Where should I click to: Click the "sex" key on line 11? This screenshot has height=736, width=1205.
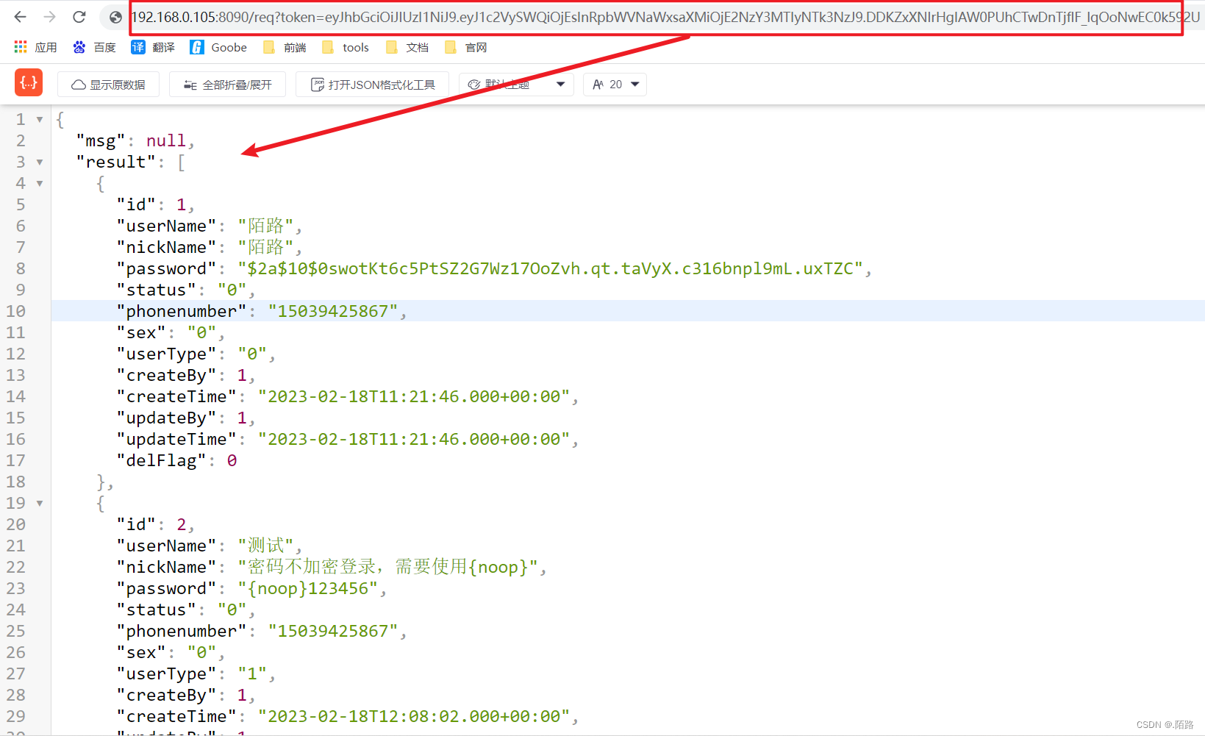coord(141,332)
